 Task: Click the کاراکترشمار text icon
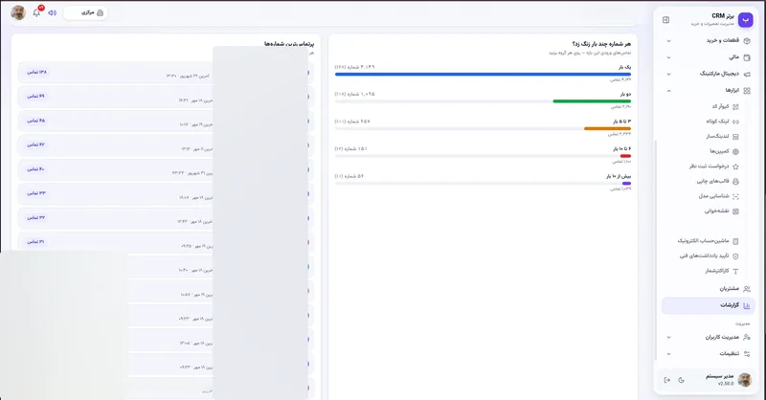pyautogui.click(x=735, y=271)
